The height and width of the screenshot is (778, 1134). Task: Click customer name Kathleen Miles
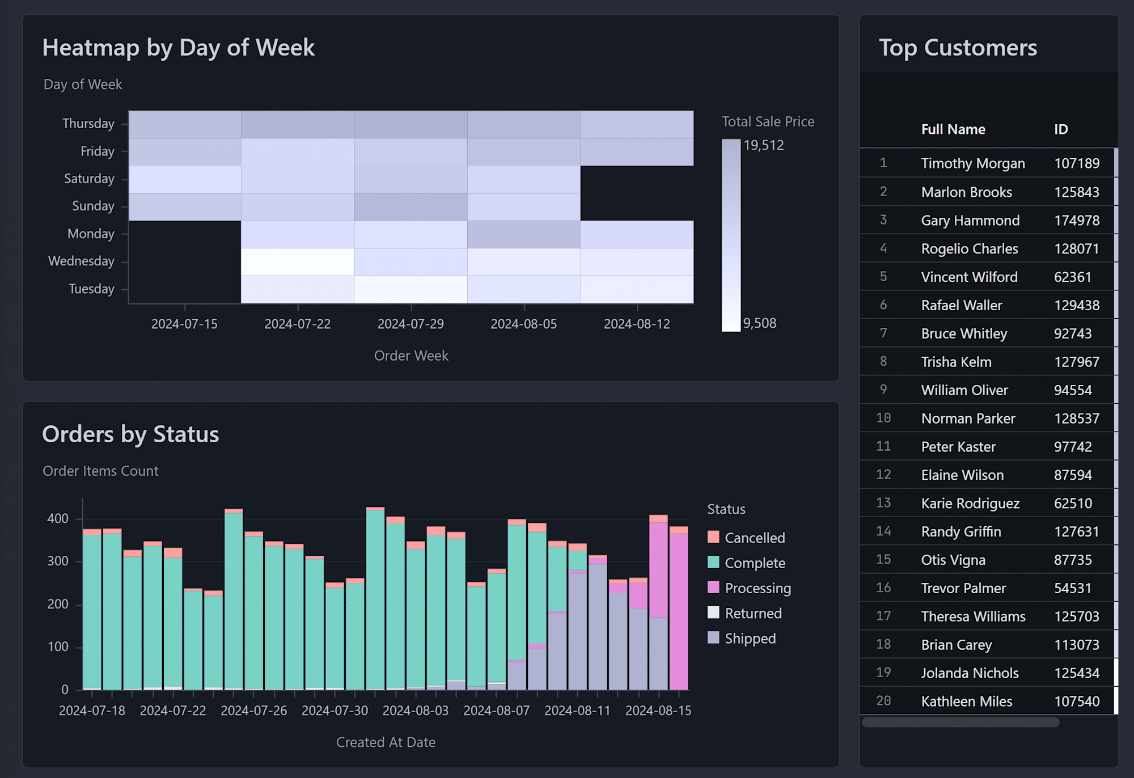pyautogui.click(x=967, y=701)
